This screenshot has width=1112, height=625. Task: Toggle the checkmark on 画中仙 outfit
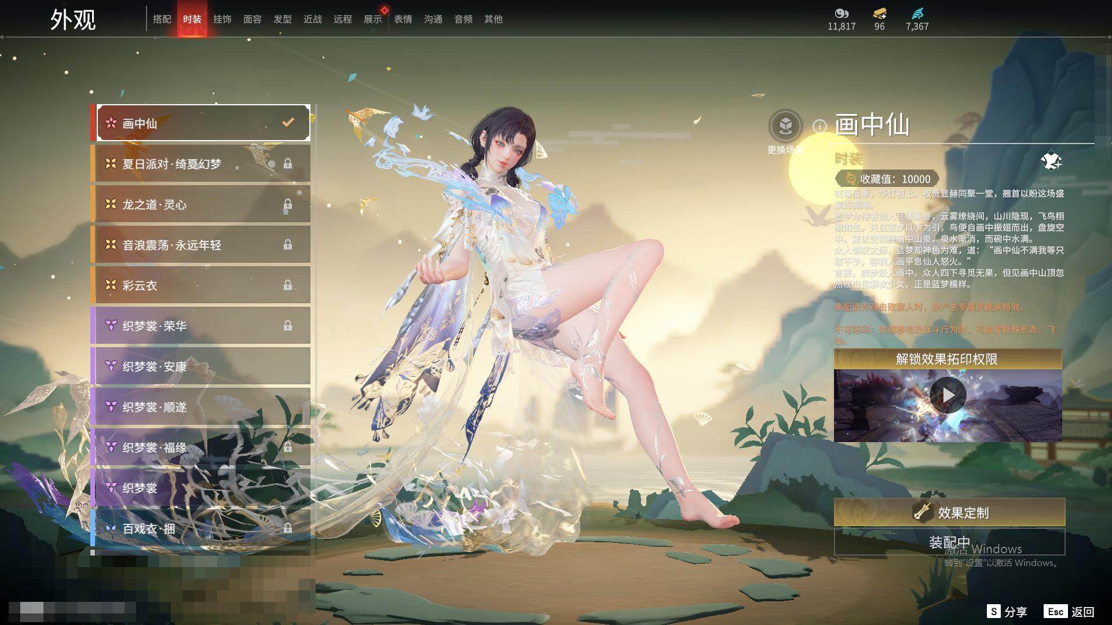288,122
